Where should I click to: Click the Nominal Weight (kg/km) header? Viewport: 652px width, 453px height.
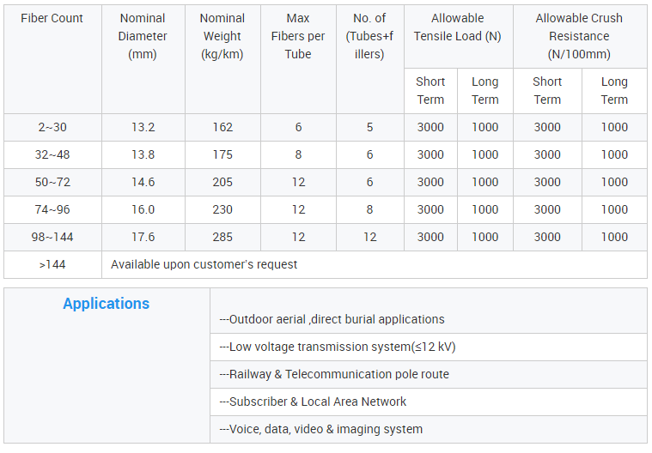point(222,36)
